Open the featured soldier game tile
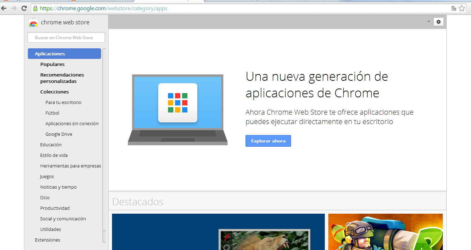 (x=385, y=232)
